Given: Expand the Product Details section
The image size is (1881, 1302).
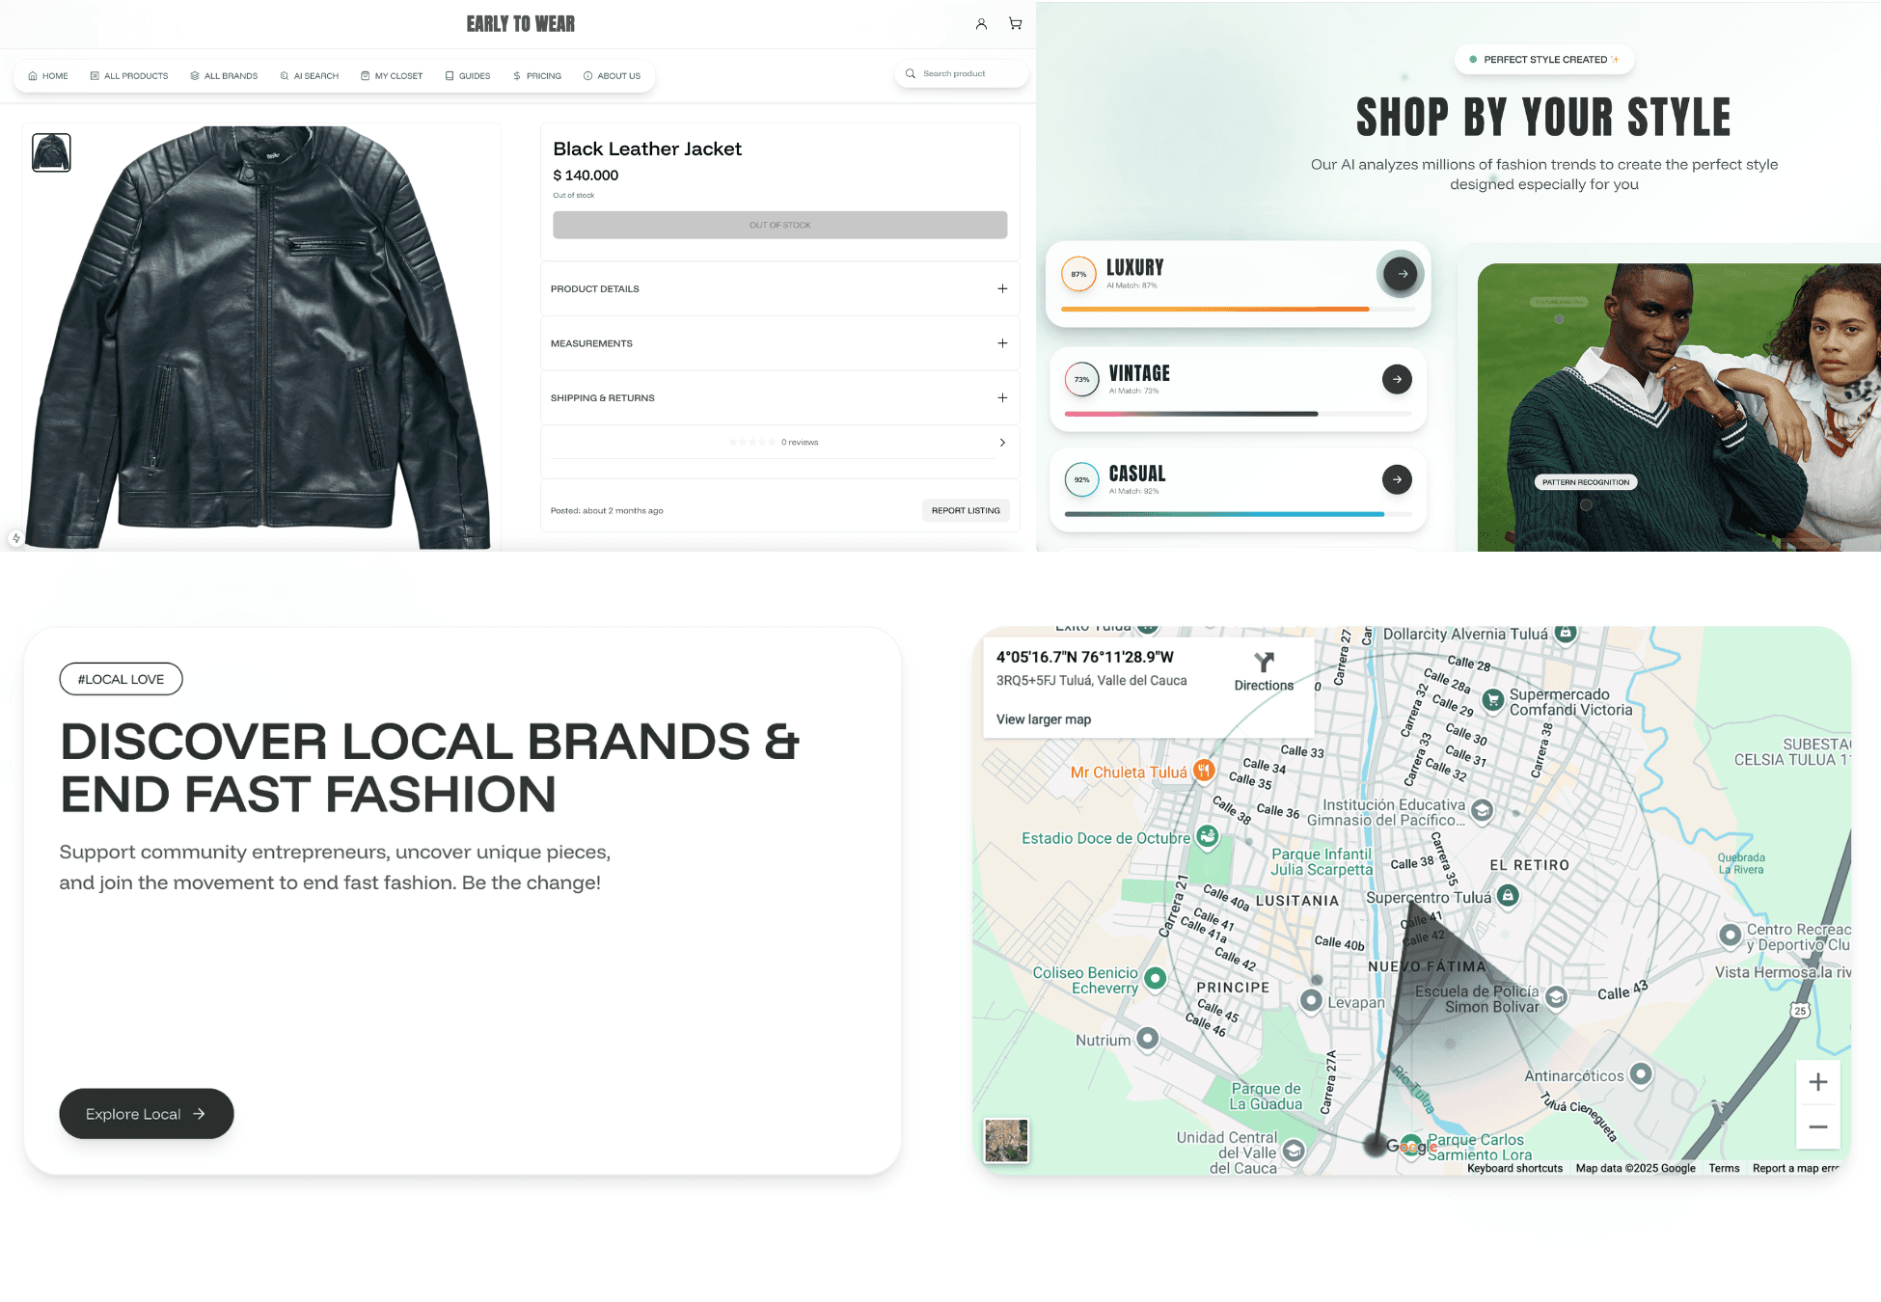Looking at the screenshot, I should pos(779,288).
